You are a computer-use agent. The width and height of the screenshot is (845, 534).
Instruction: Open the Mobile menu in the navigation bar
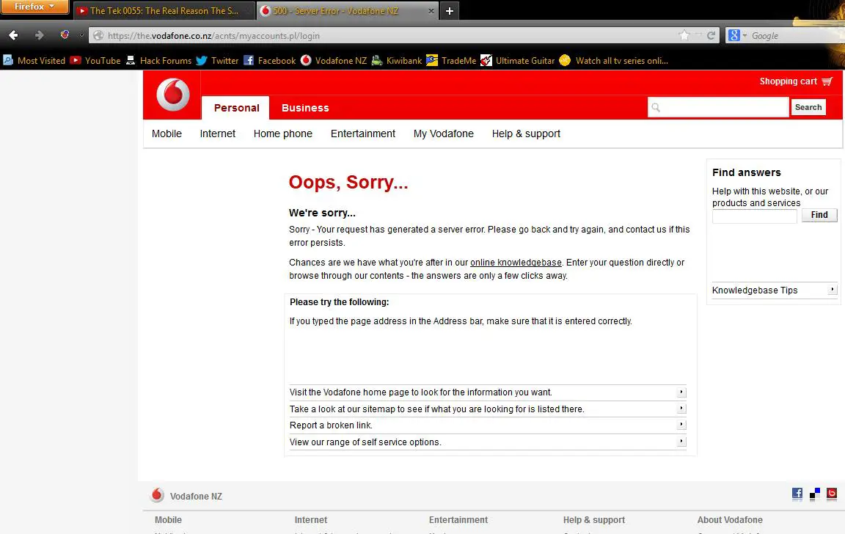[x=167, y=133]
